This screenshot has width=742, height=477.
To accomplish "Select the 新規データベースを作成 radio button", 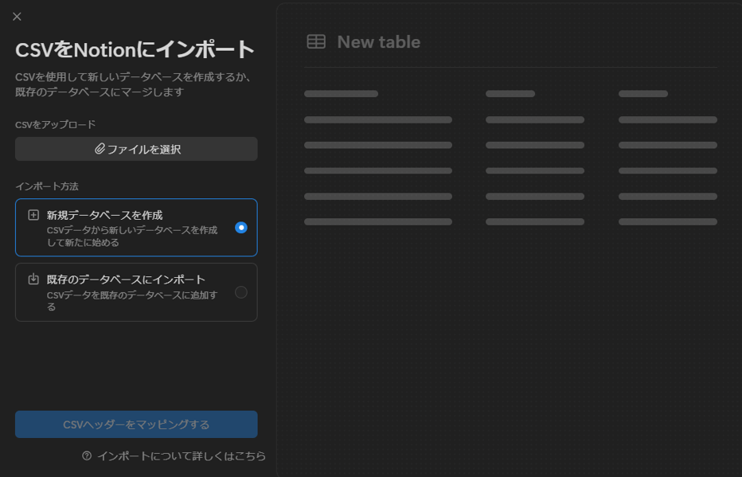I will pyautogui.click(x=241, y=228).
